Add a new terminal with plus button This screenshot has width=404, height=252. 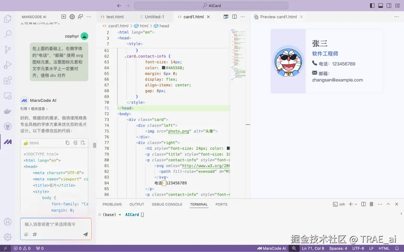click(x=351, y=204)
